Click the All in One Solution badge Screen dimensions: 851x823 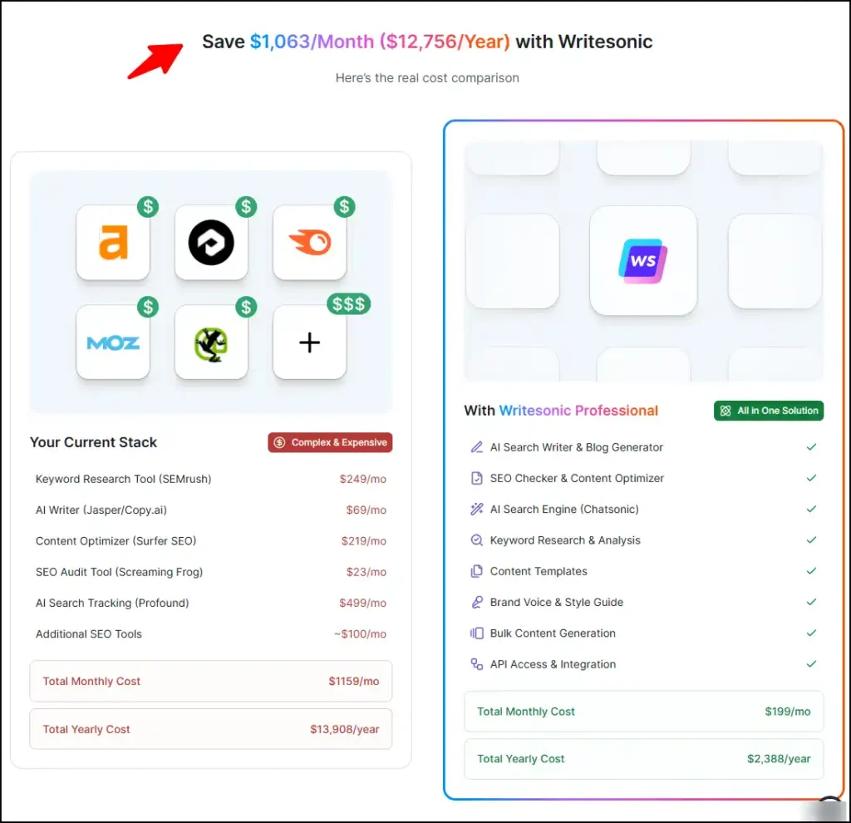[769, 411]
